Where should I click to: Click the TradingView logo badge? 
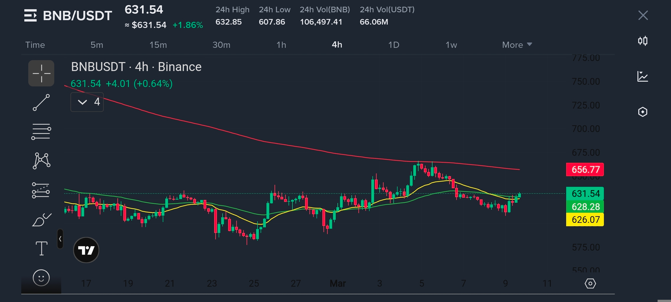pos(86,250)
